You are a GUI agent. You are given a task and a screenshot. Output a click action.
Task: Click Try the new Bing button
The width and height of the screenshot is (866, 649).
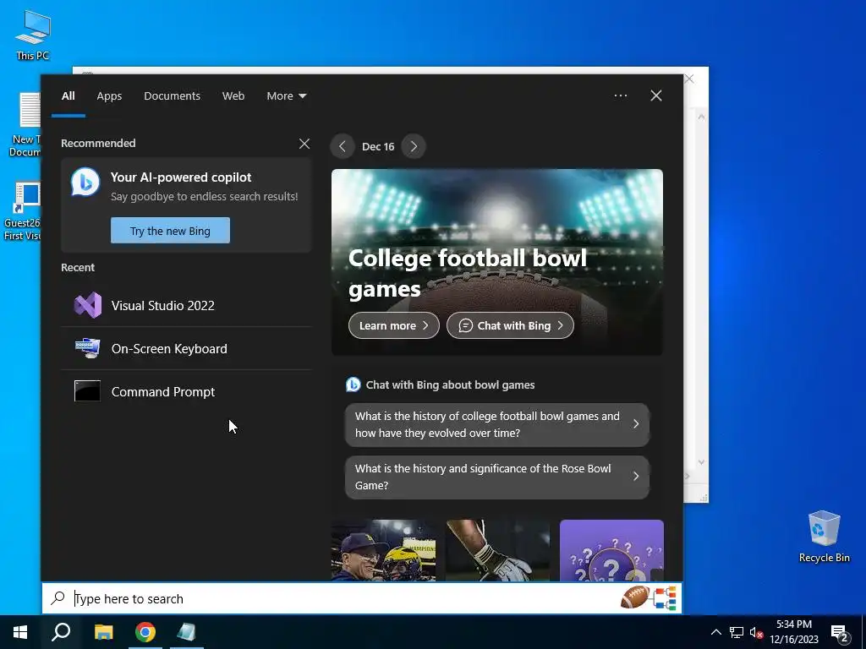tap(170, 231)
